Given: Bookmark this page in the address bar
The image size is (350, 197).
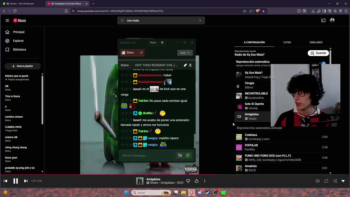Looking at the screenshot, I should click(x=66, y=11).
